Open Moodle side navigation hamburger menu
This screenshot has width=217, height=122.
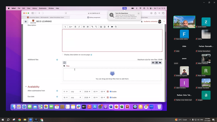click(26, 21)
